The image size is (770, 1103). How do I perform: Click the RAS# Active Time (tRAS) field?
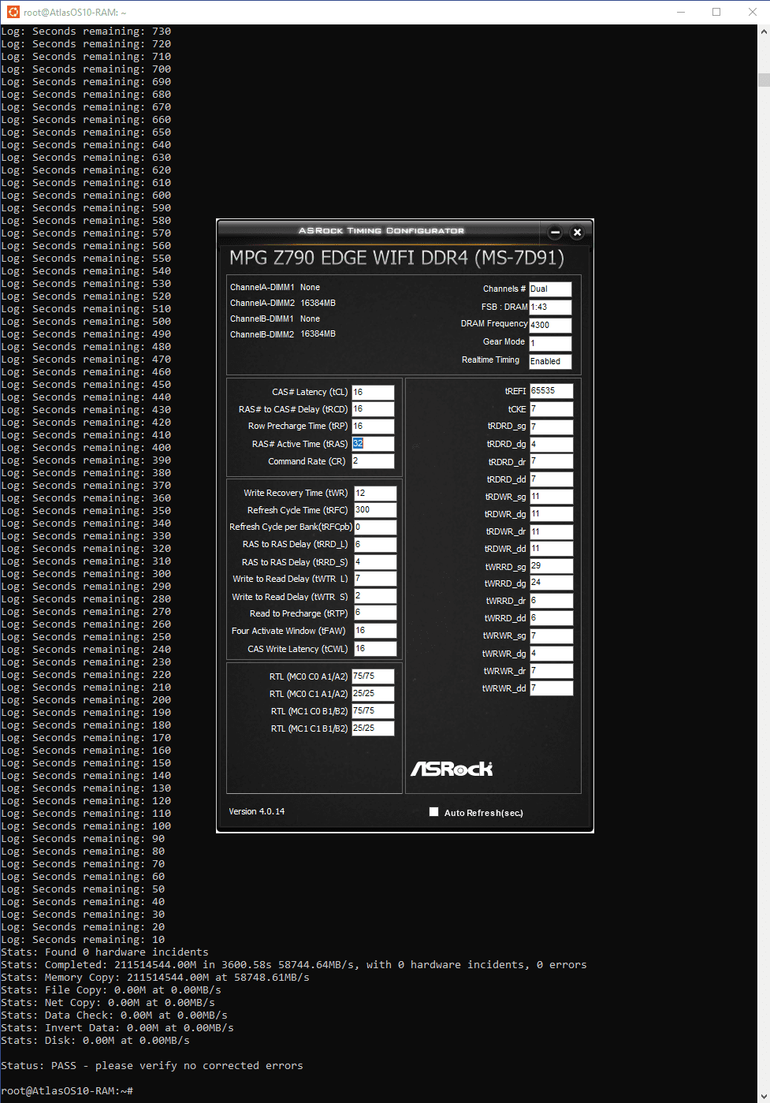click(x=373, y=444)
